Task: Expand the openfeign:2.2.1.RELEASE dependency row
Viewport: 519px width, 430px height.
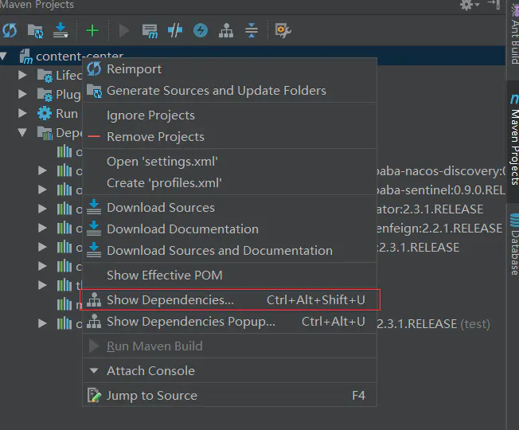Action: click(x=42, y=228)
